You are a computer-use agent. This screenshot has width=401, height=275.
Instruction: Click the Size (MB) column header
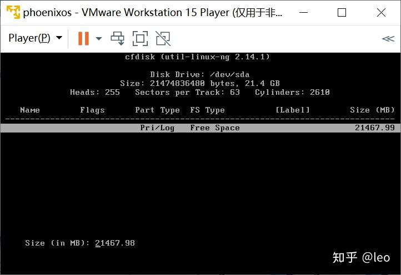click(372, 110)
